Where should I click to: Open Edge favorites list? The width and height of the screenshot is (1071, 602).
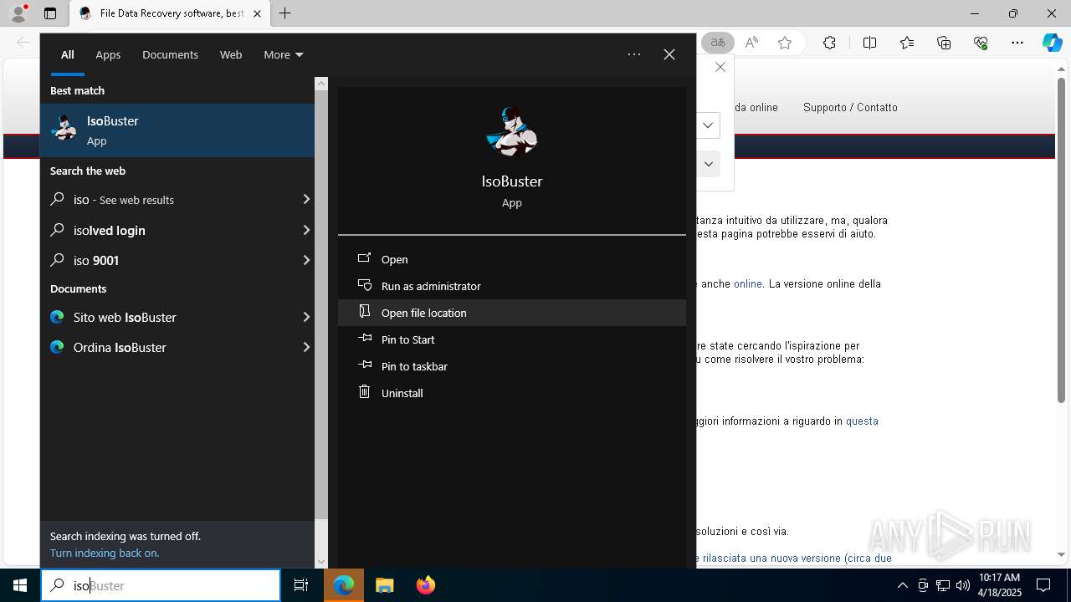[x=907, y=43]
